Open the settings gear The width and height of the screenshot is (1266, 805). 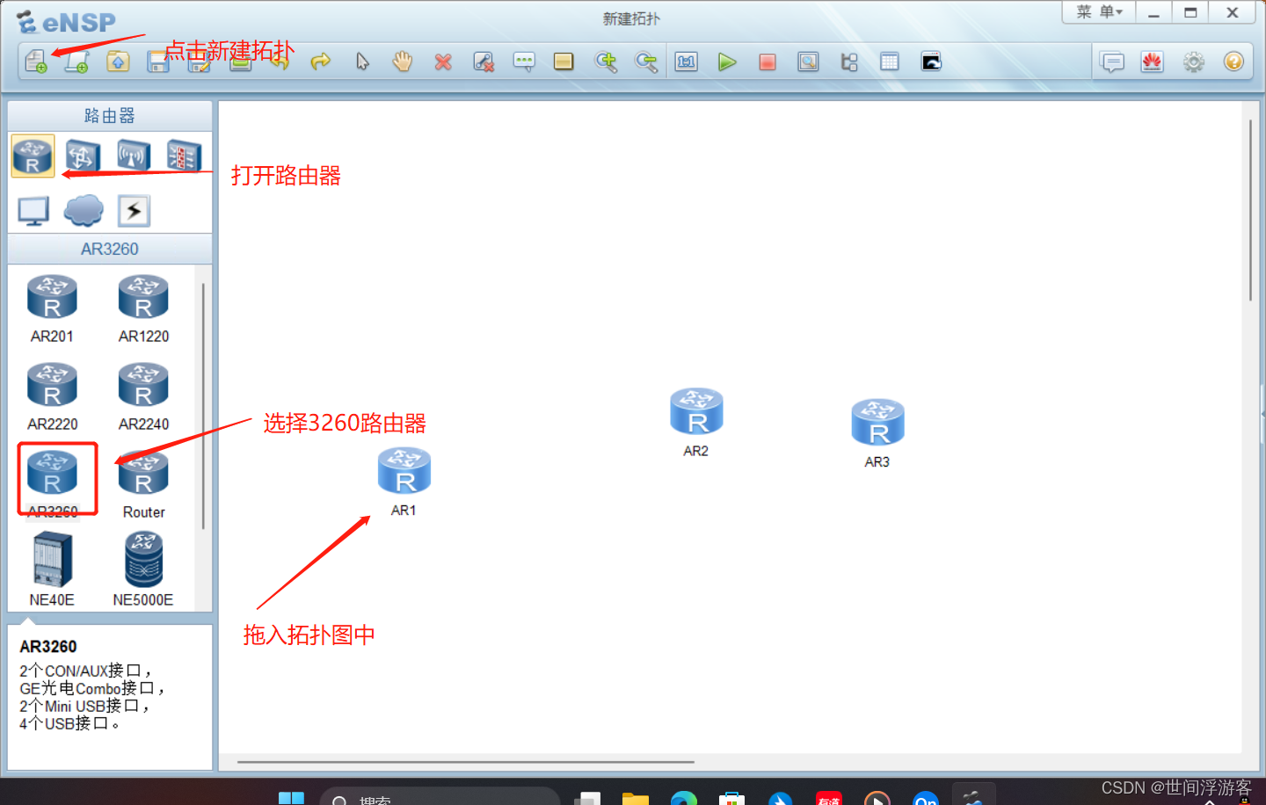1194,62
